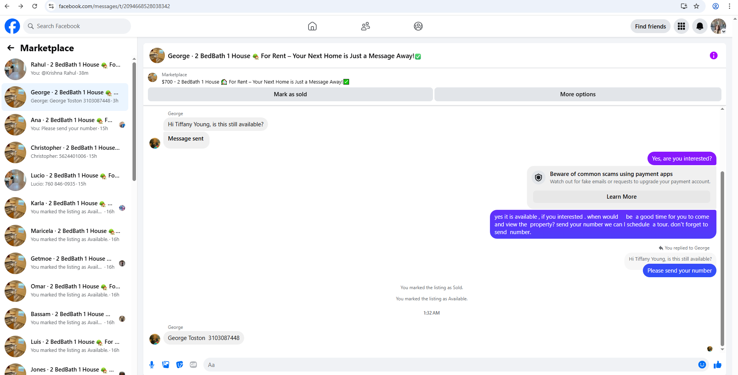Image resolution: width=738 pixels, height=375 pixels.
Task: Choose a sticker from the sticker icon
Action: coord(179,365)
